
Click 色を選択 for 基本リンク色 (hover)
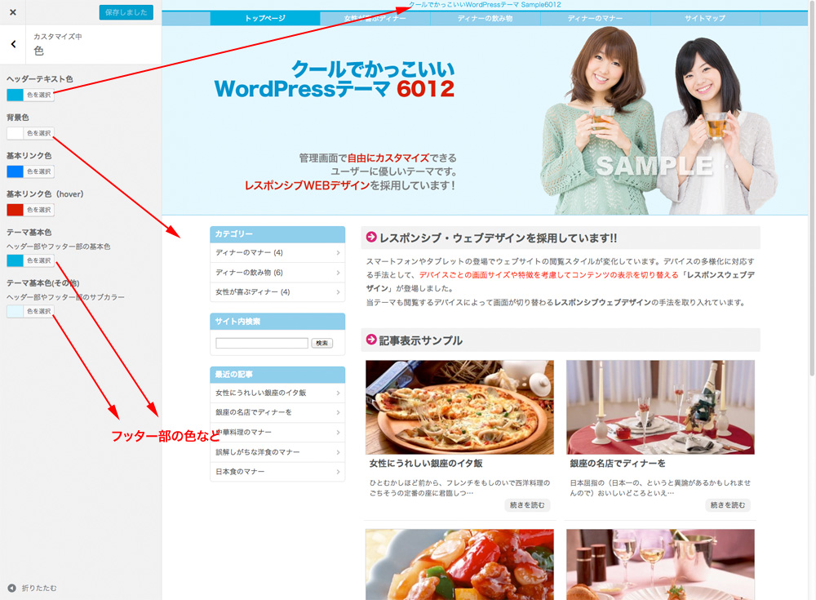39,210
